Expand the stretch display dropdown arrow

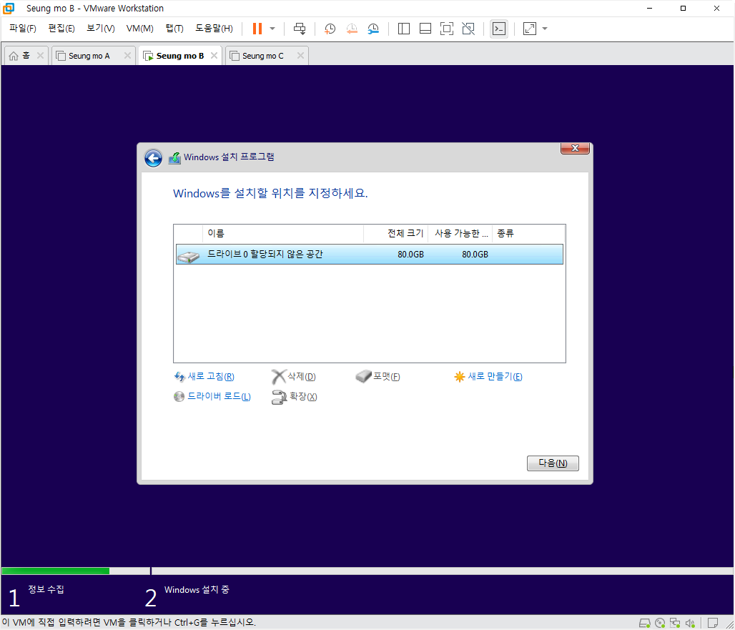(545, 29)
